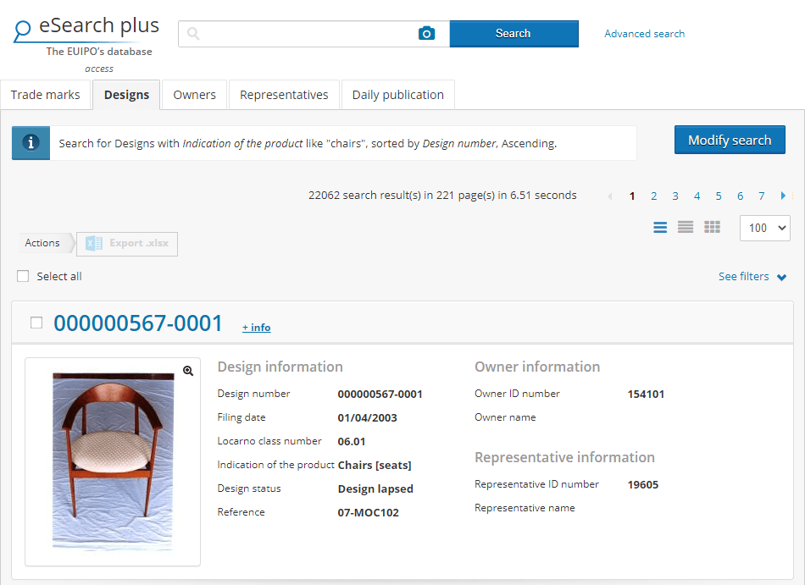Switch to detailed list view icon
The width and height of the screenshot is (805, 585).
click(660, 227)
